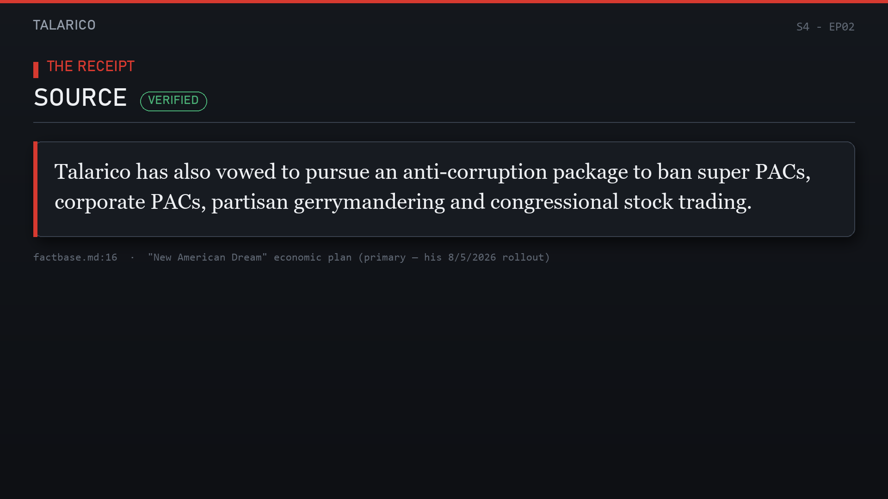Image resolution: width=888 pixels, height=499 pixels.
Task: Open the factbase.md:16 file reference
Action: point(75,257)
